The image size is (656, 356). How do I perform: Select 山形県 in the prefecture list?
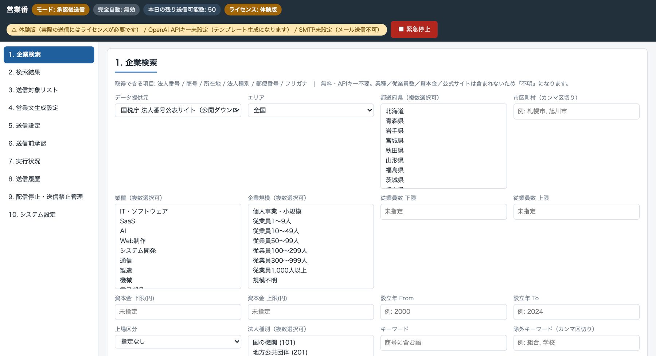(x=444, y=160)
